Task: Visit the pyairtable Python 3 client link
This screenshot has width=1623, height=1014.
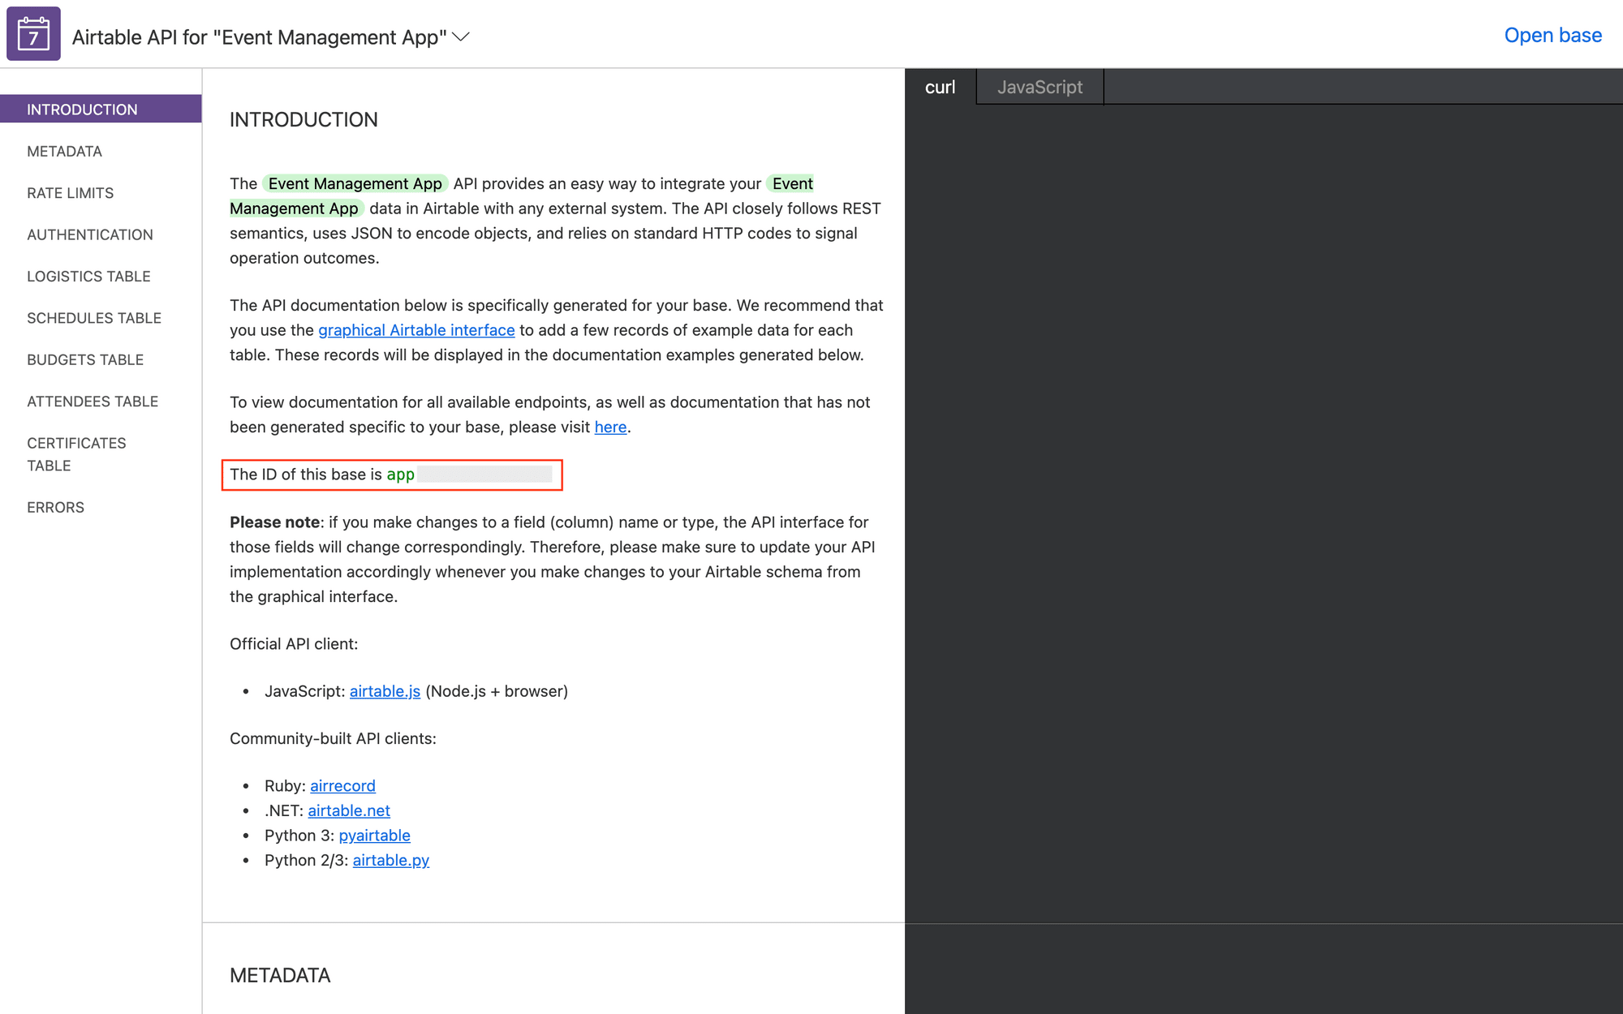Action: (x=374, y=836)
